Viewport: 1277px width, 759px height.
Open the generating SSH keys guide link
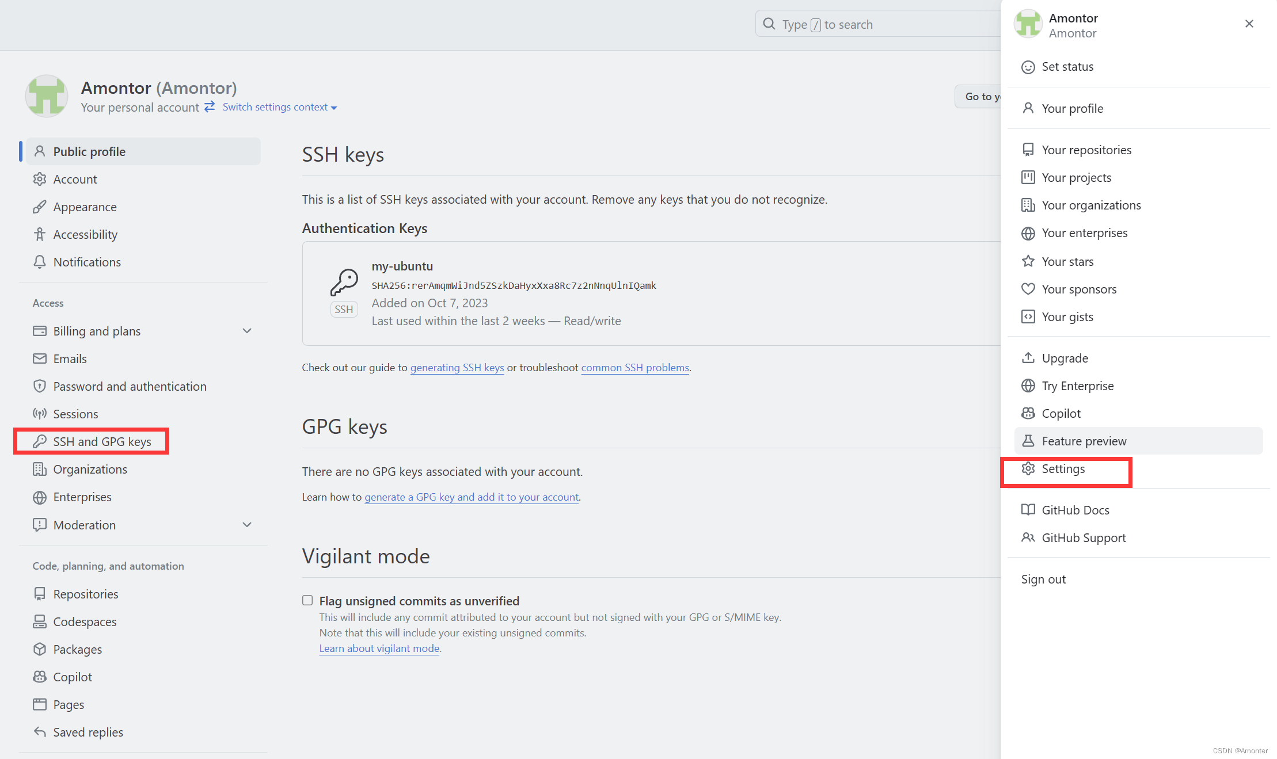457,368
